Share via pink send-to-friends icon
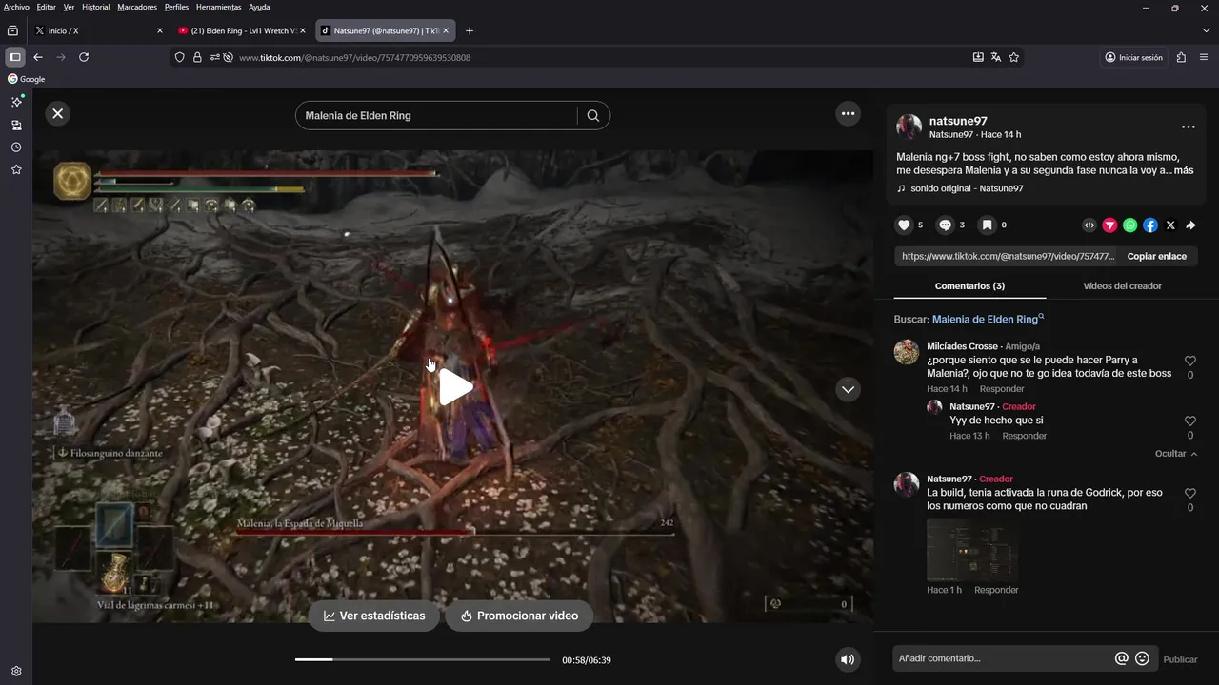 [1109, 225]
